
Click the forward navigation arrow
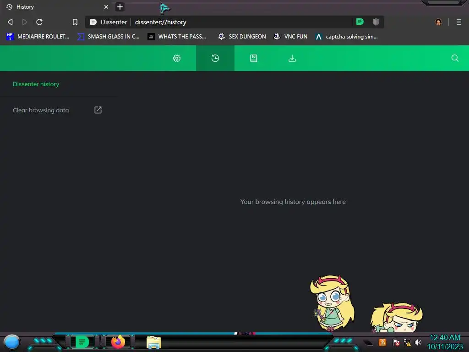coord(25,22)
